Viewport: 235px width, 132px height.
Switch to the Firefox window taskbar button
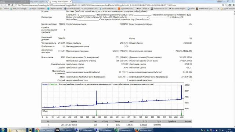coord(144,130)
